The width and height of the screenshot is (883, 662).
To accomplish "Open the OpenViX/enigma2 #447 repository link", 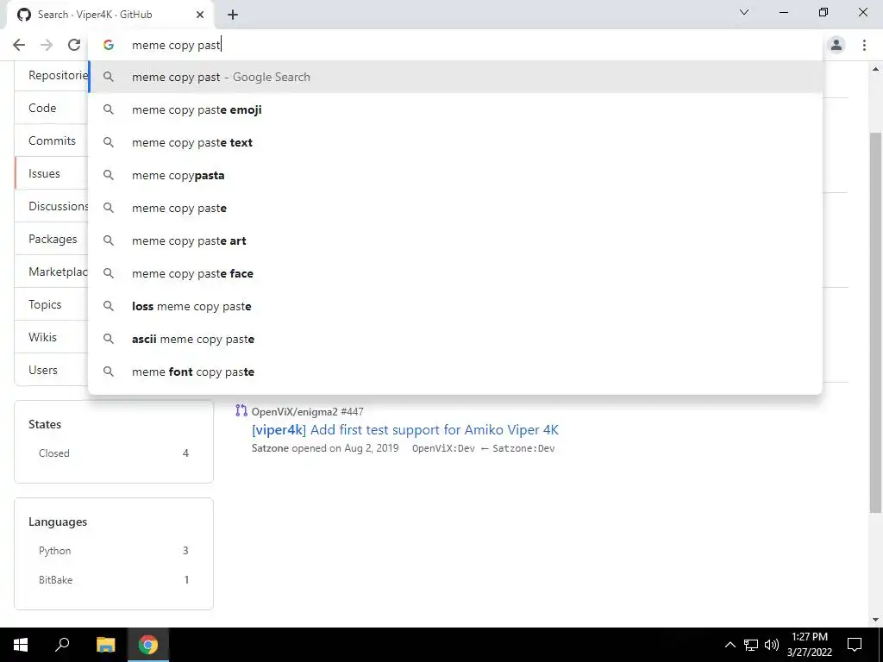I will point(308,412).
